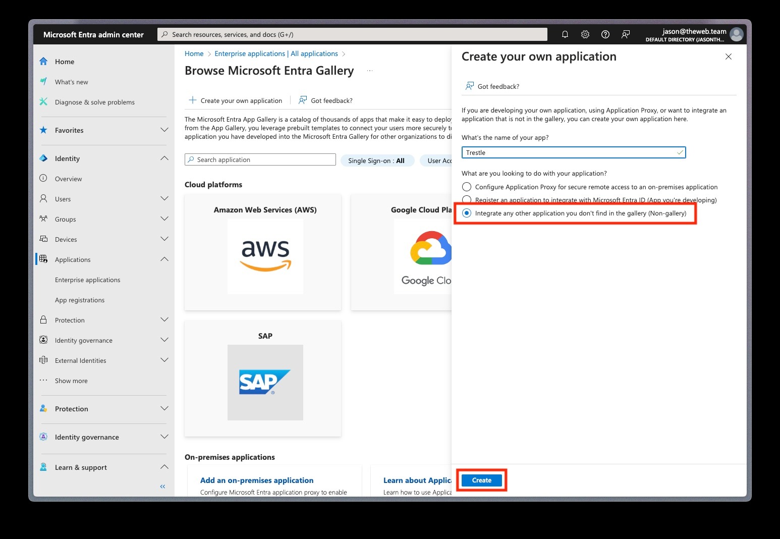Click feedback icon in Create application panel
The width and height of the screenshot is (780, 539).
(x=470, y=86)
